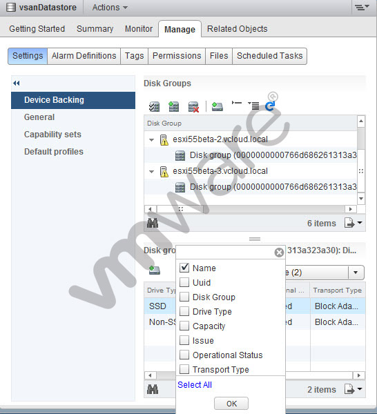This screenshot has width=377, height=414.
Task: Select the Manage tab
Action: click(180, 29)
